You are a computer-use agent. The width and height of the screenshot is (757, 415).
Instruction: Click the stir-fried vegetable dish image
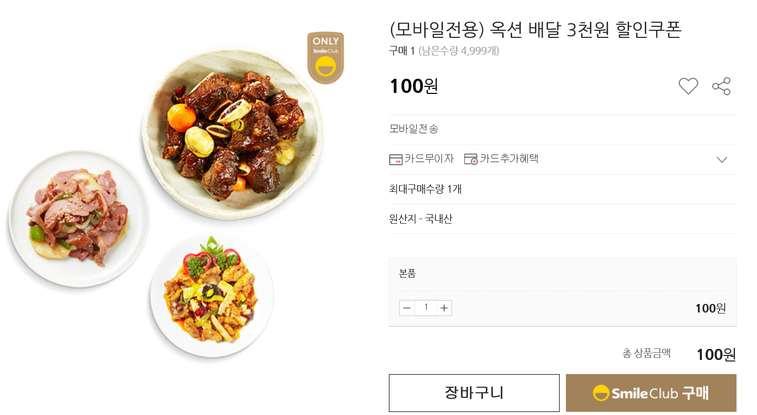(212, 295)
